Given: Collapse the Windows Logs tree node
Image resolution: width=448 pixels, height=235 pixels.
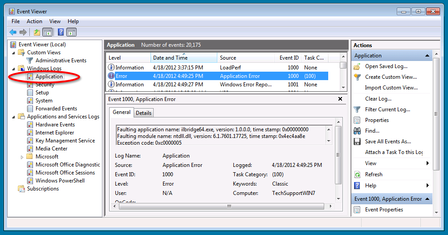Looking at the screenshot, I should coord(13,69).
